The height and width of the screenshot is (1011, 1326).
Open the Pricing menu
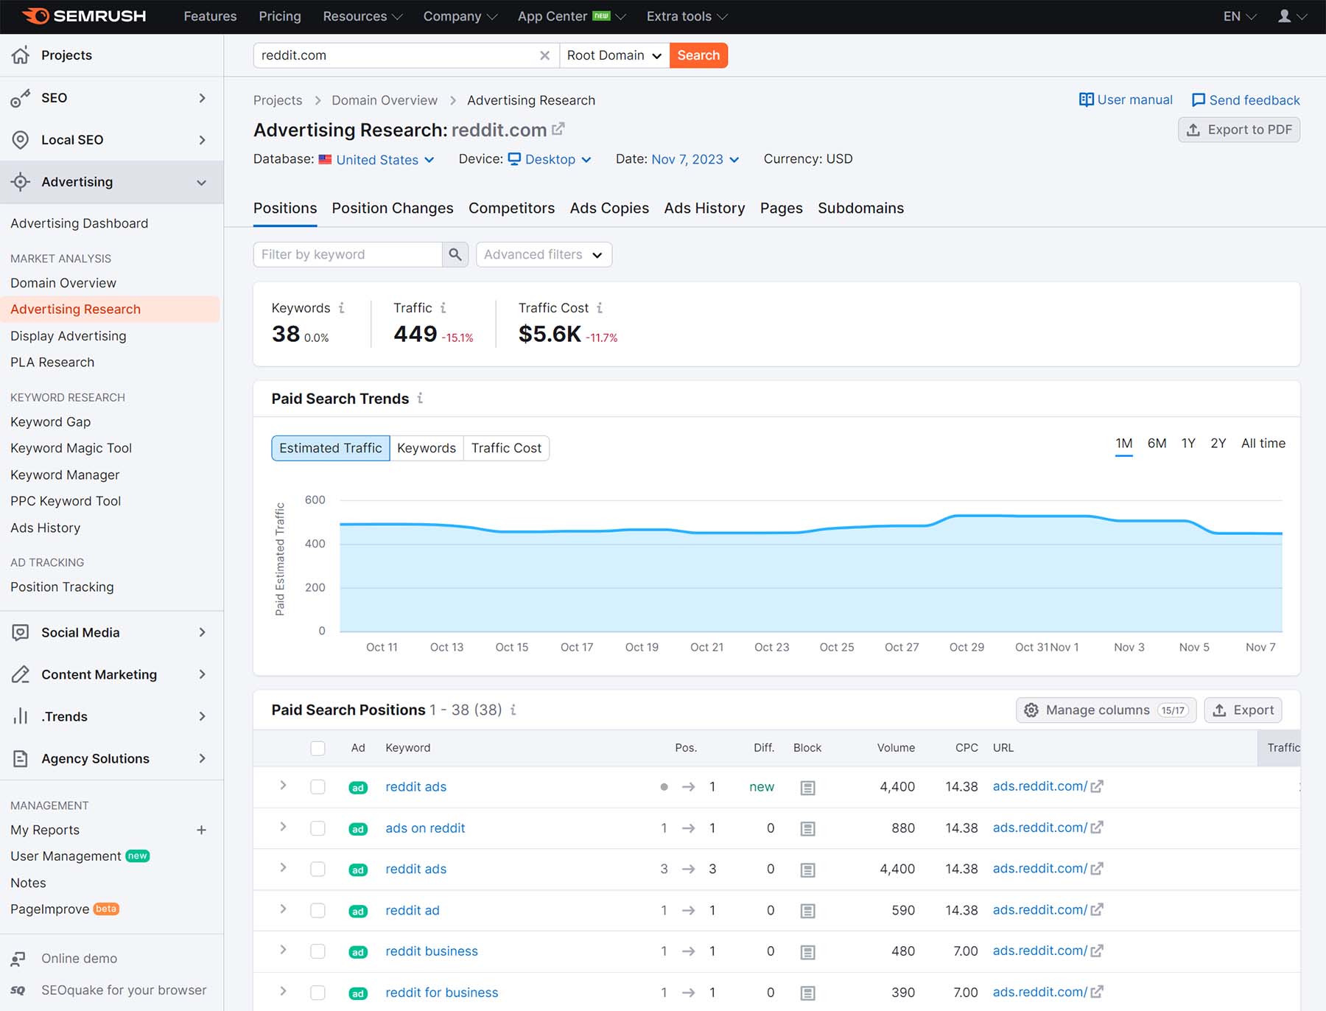[x=279, y=15]
